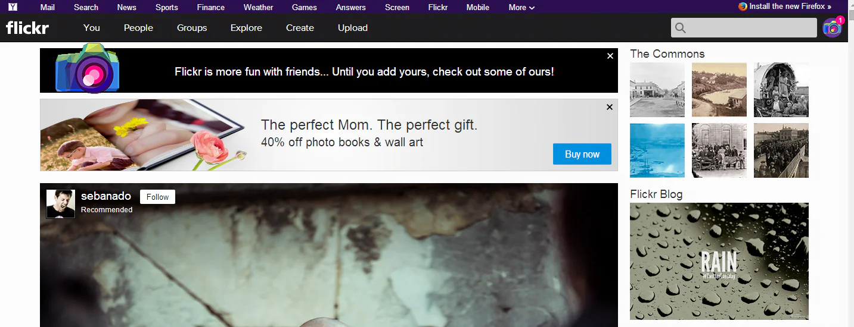Open the Explore menu

click(246, 28)
